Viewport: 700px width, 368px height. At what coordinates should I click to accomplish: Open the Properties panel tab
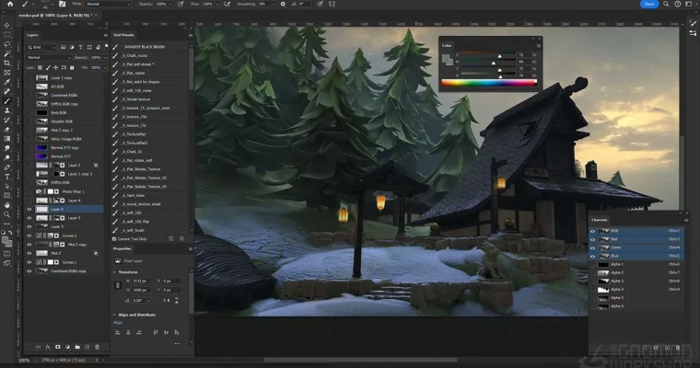[122, 249]
